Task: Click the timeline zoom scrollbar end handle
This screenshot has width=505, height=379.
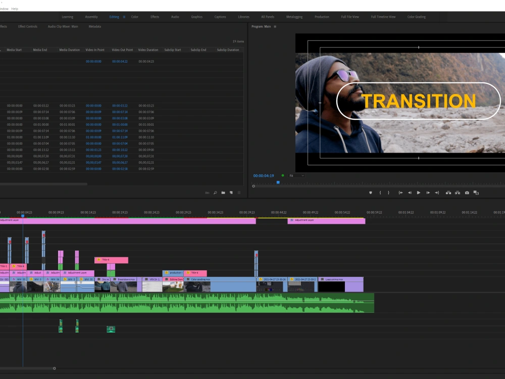Action: tap(55, 368)
